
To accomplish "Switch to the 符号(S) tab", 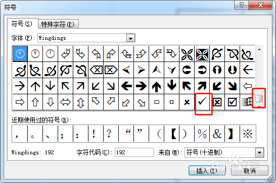I will point(22,24).
